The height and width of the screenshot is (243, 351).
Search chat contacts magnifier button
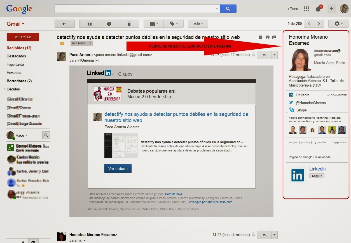(x=46, y=135)
